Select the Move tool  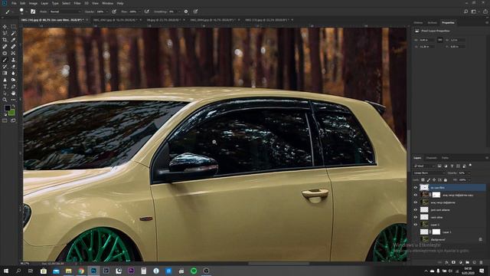[x=5, y=27]
